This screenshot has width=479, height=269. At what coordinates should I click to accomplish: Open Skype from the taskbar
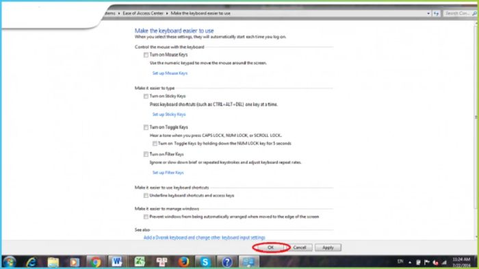205,262
